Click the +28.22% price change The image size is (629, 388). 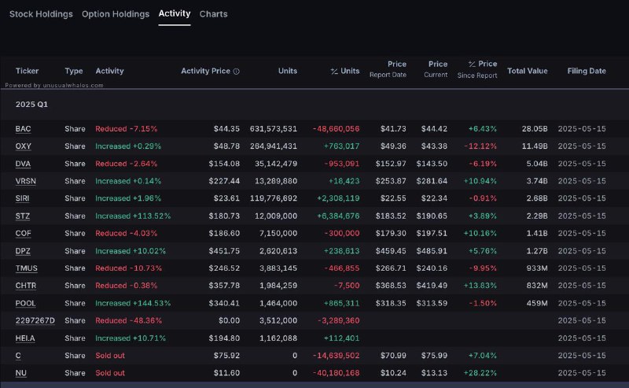point(480,373)
